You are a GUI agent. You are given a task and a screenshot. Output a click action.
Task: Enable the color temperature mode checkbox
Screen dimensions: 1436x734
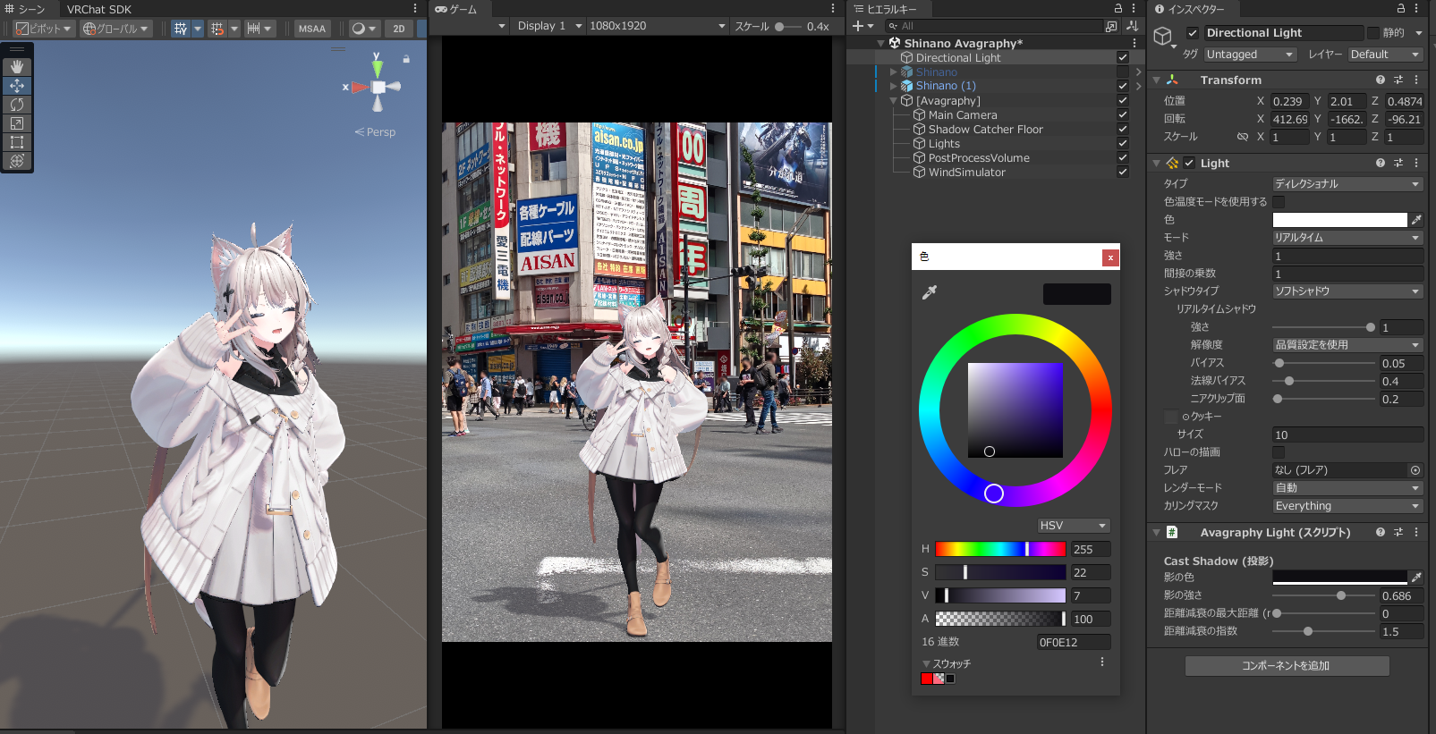tap(1279, 202)
